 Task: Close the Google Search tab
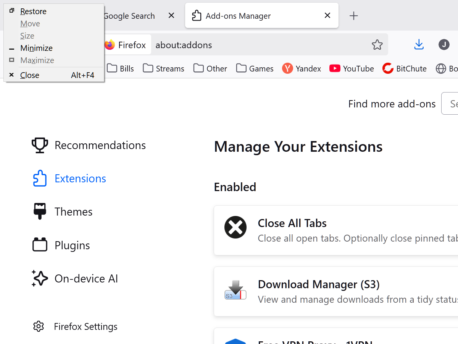click(171, 15)
